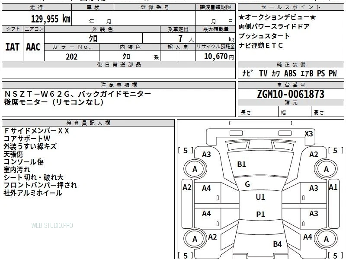This screenshot has height=259, width=346.
Task: Select the 両側パワースライドドア line
Action: click(x=274, y=26)
